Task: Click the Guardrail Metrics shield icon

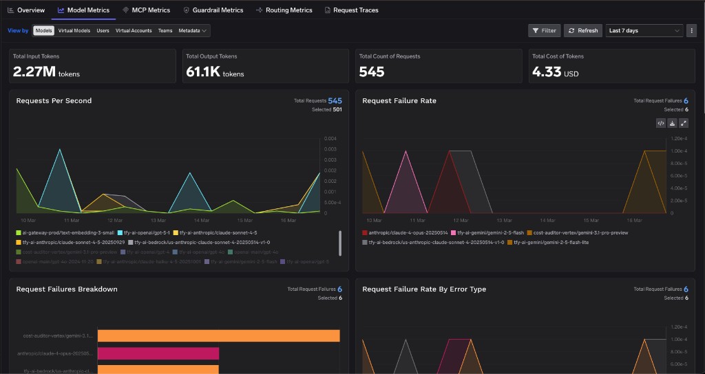Action: pos(186,10)
